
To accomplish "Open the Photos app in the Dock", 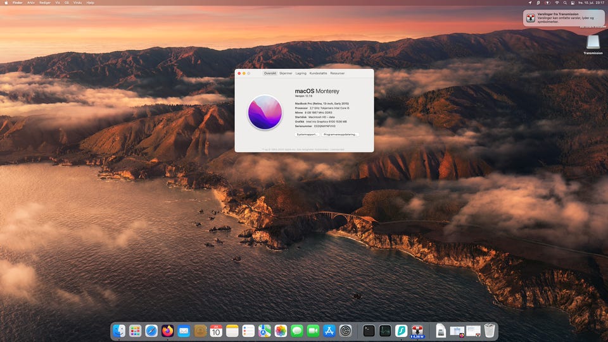I will (x=281, y=331).
